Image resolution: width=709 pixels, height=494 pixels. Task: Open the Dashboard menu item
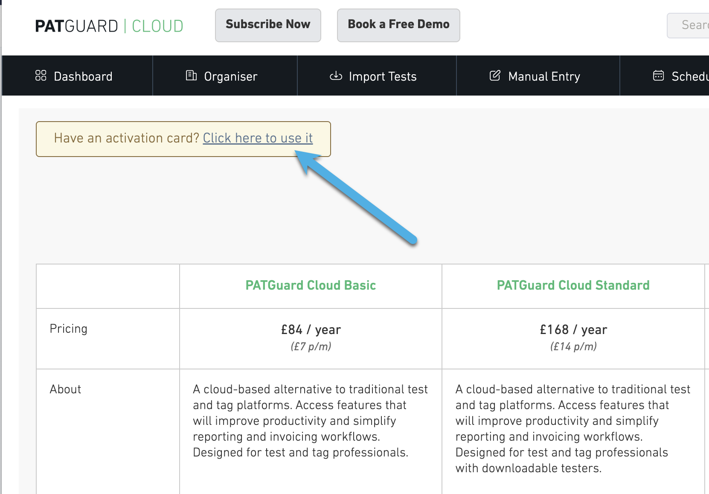[x=77, y=76]
